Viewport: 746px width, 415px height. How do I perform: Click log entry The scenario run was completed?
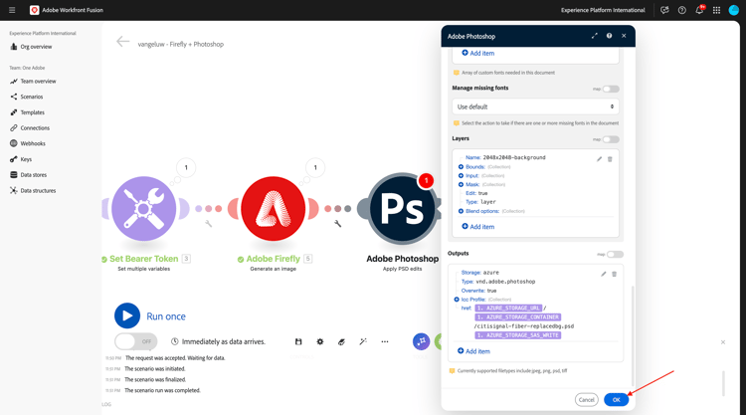[162, 390]
